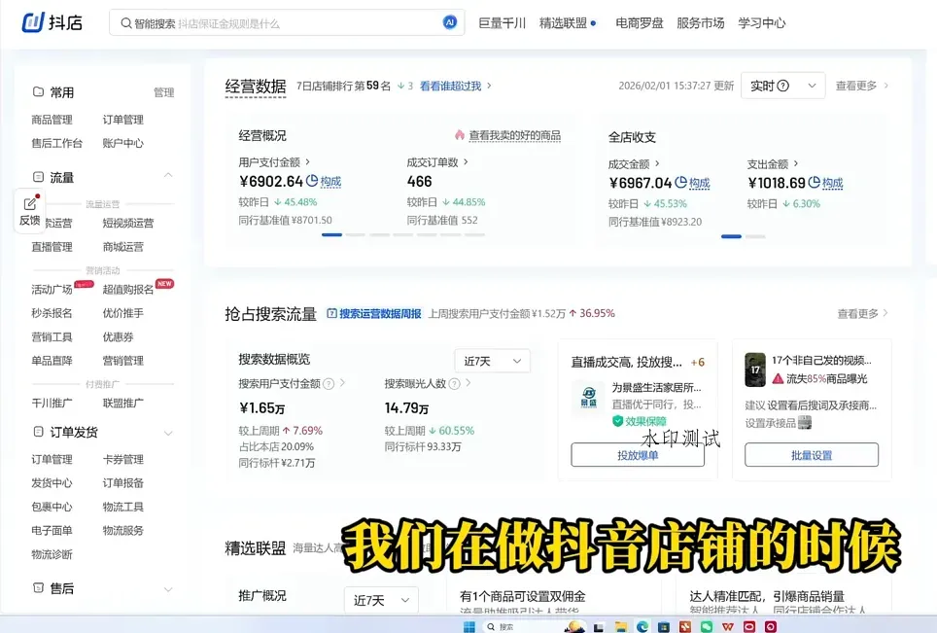Click the help icon next to 实时

783,86
